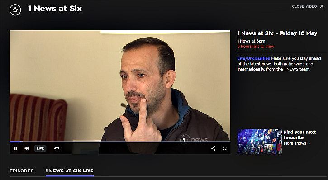
Task: Enter fullscreen video mode
Action: pyautogui.click(x=225, y=148)
